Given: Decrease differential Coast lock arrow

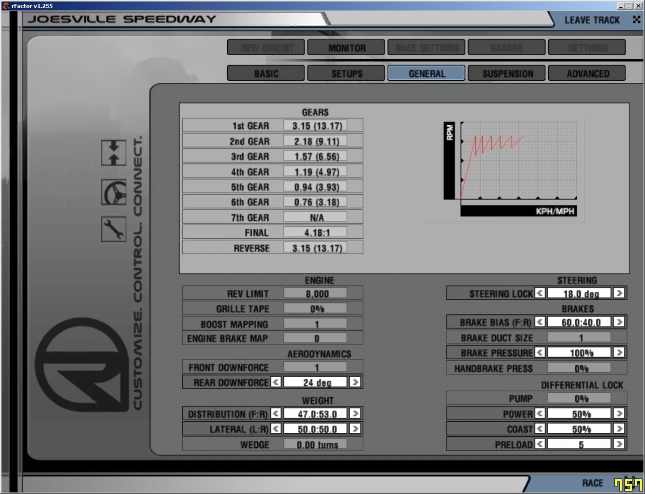Looking at the screenshot, I should 540,429.
